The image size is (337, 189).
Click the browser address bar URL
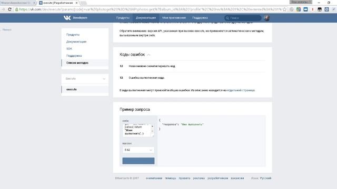point(150,9)
